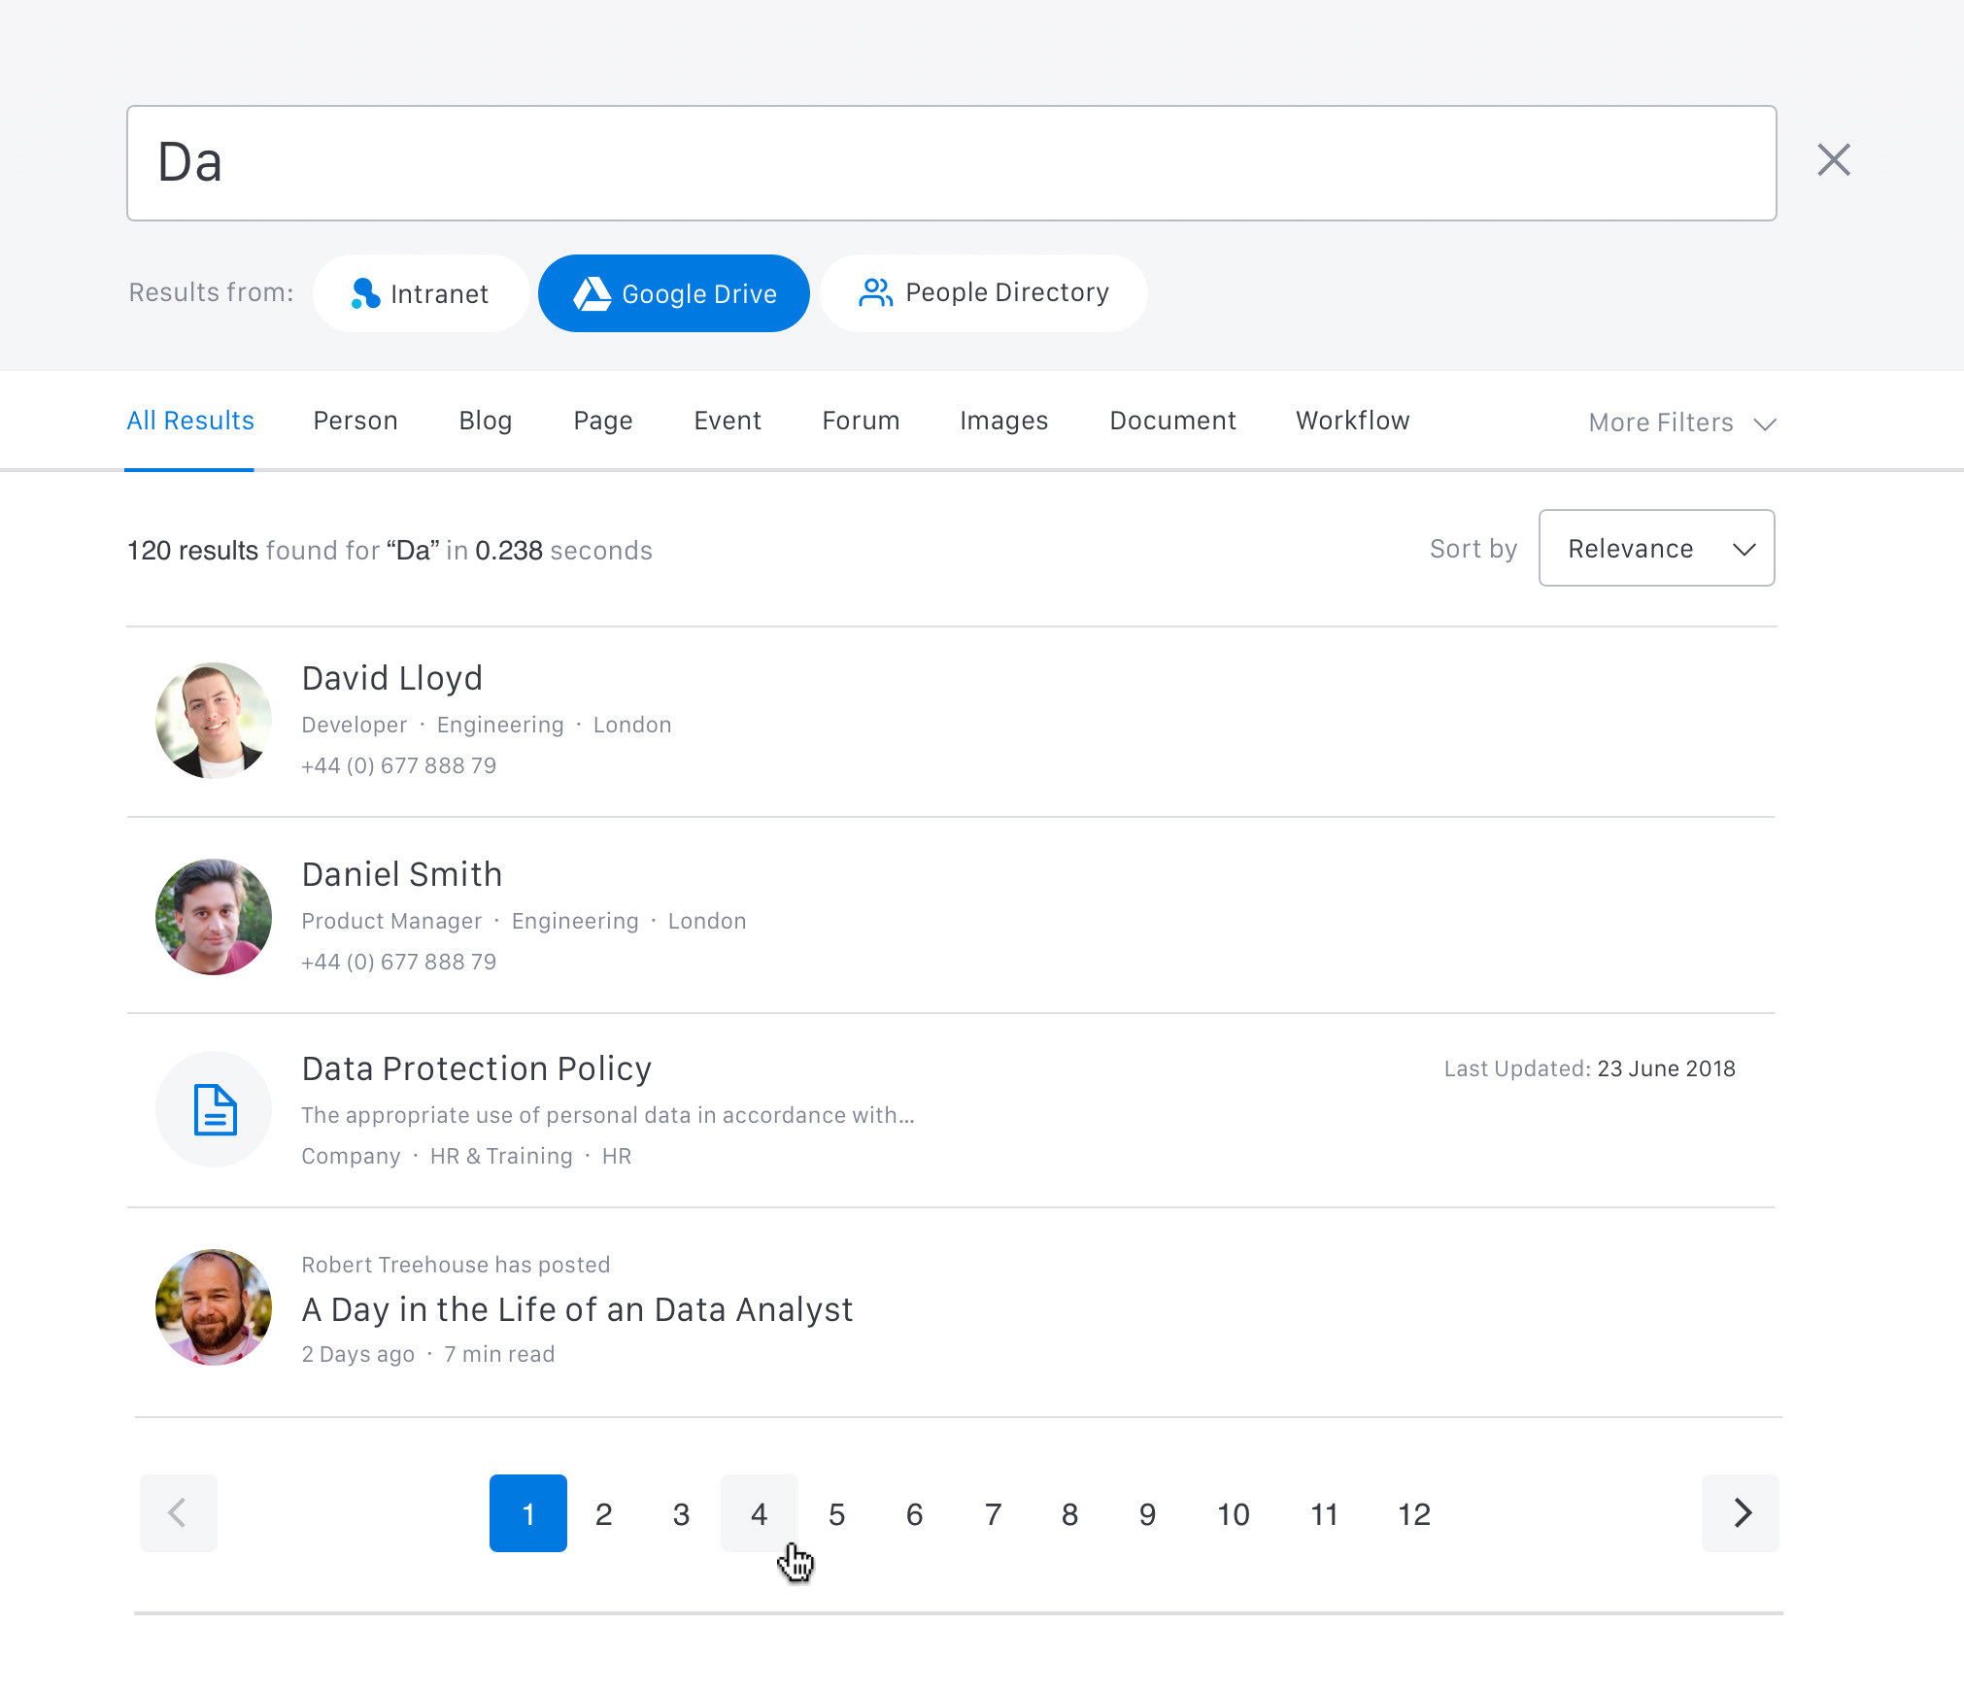The height and width of the screenshot is (1693, 1964).
Task: Expand More Filters
Action: (1679, 423)
